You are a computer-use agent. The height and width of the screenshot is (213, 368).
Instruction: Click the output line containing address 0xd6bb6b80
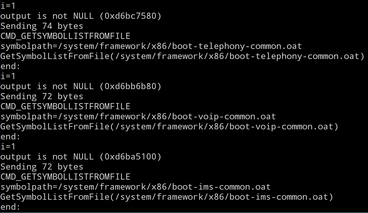tap(81, 86)
